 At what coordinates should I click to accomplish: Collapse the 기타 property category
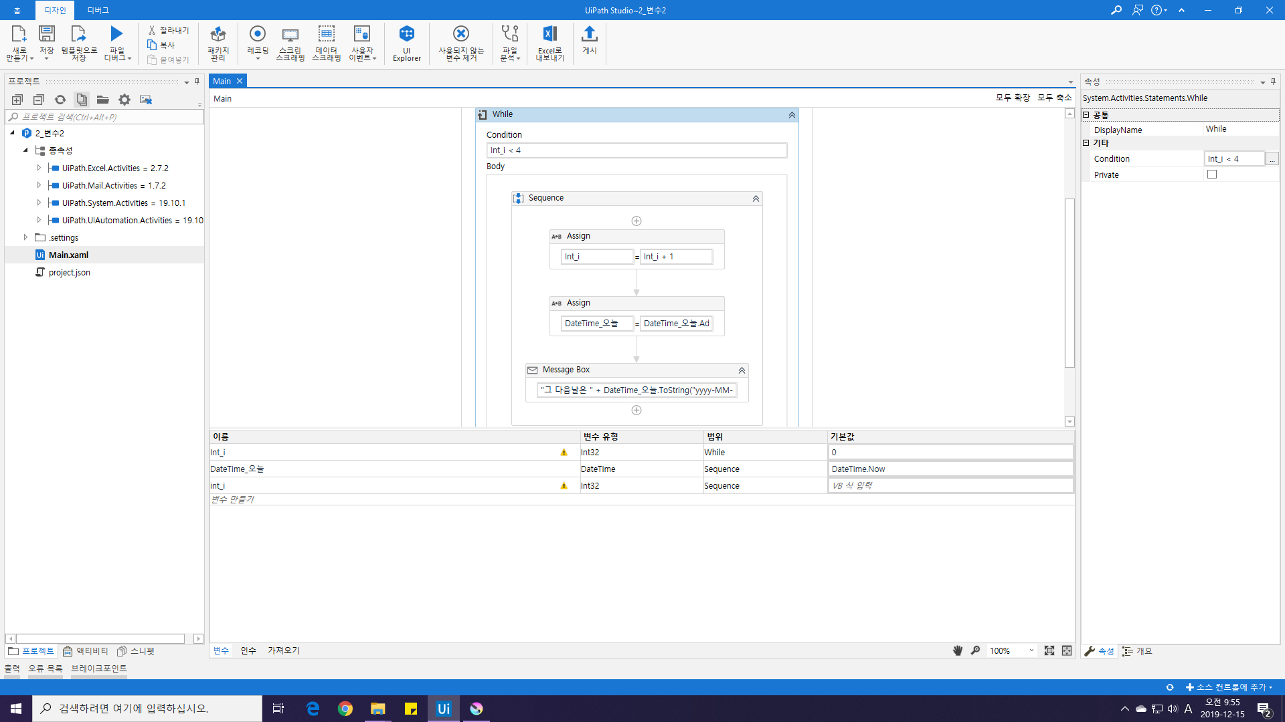1086,143
